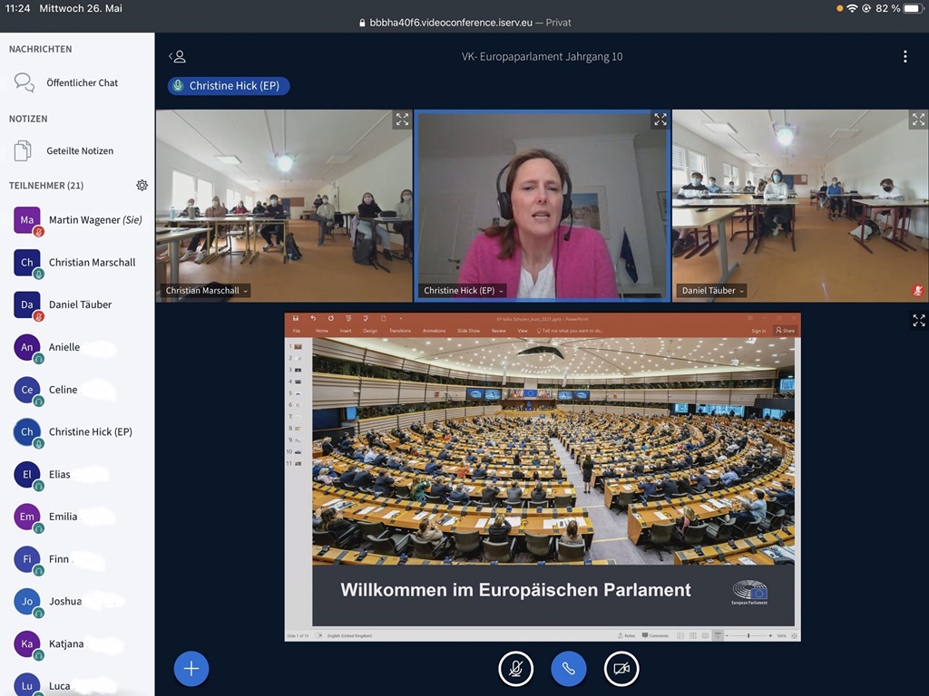Make Daniel Täuber's video fullscreen
The image size is (929, 696).
[x=918, y=120]
